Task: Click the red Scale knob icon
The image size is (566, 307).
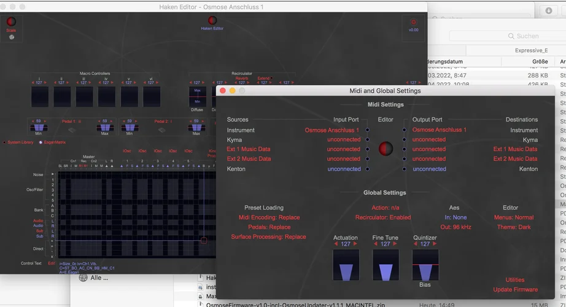Action: 11,21
